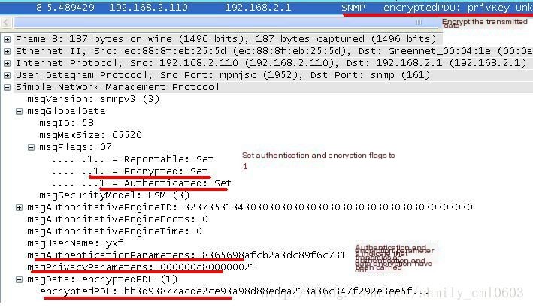
Task: Select the Authenticated: Set flag line
Action: pyautogui.click(x=141, y=183)
